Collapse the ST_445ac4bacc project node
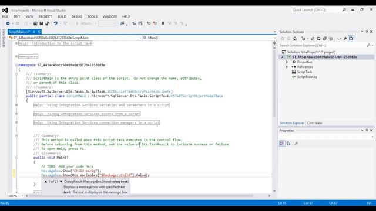This screenshot has width=376, height=211. point(283,57)
